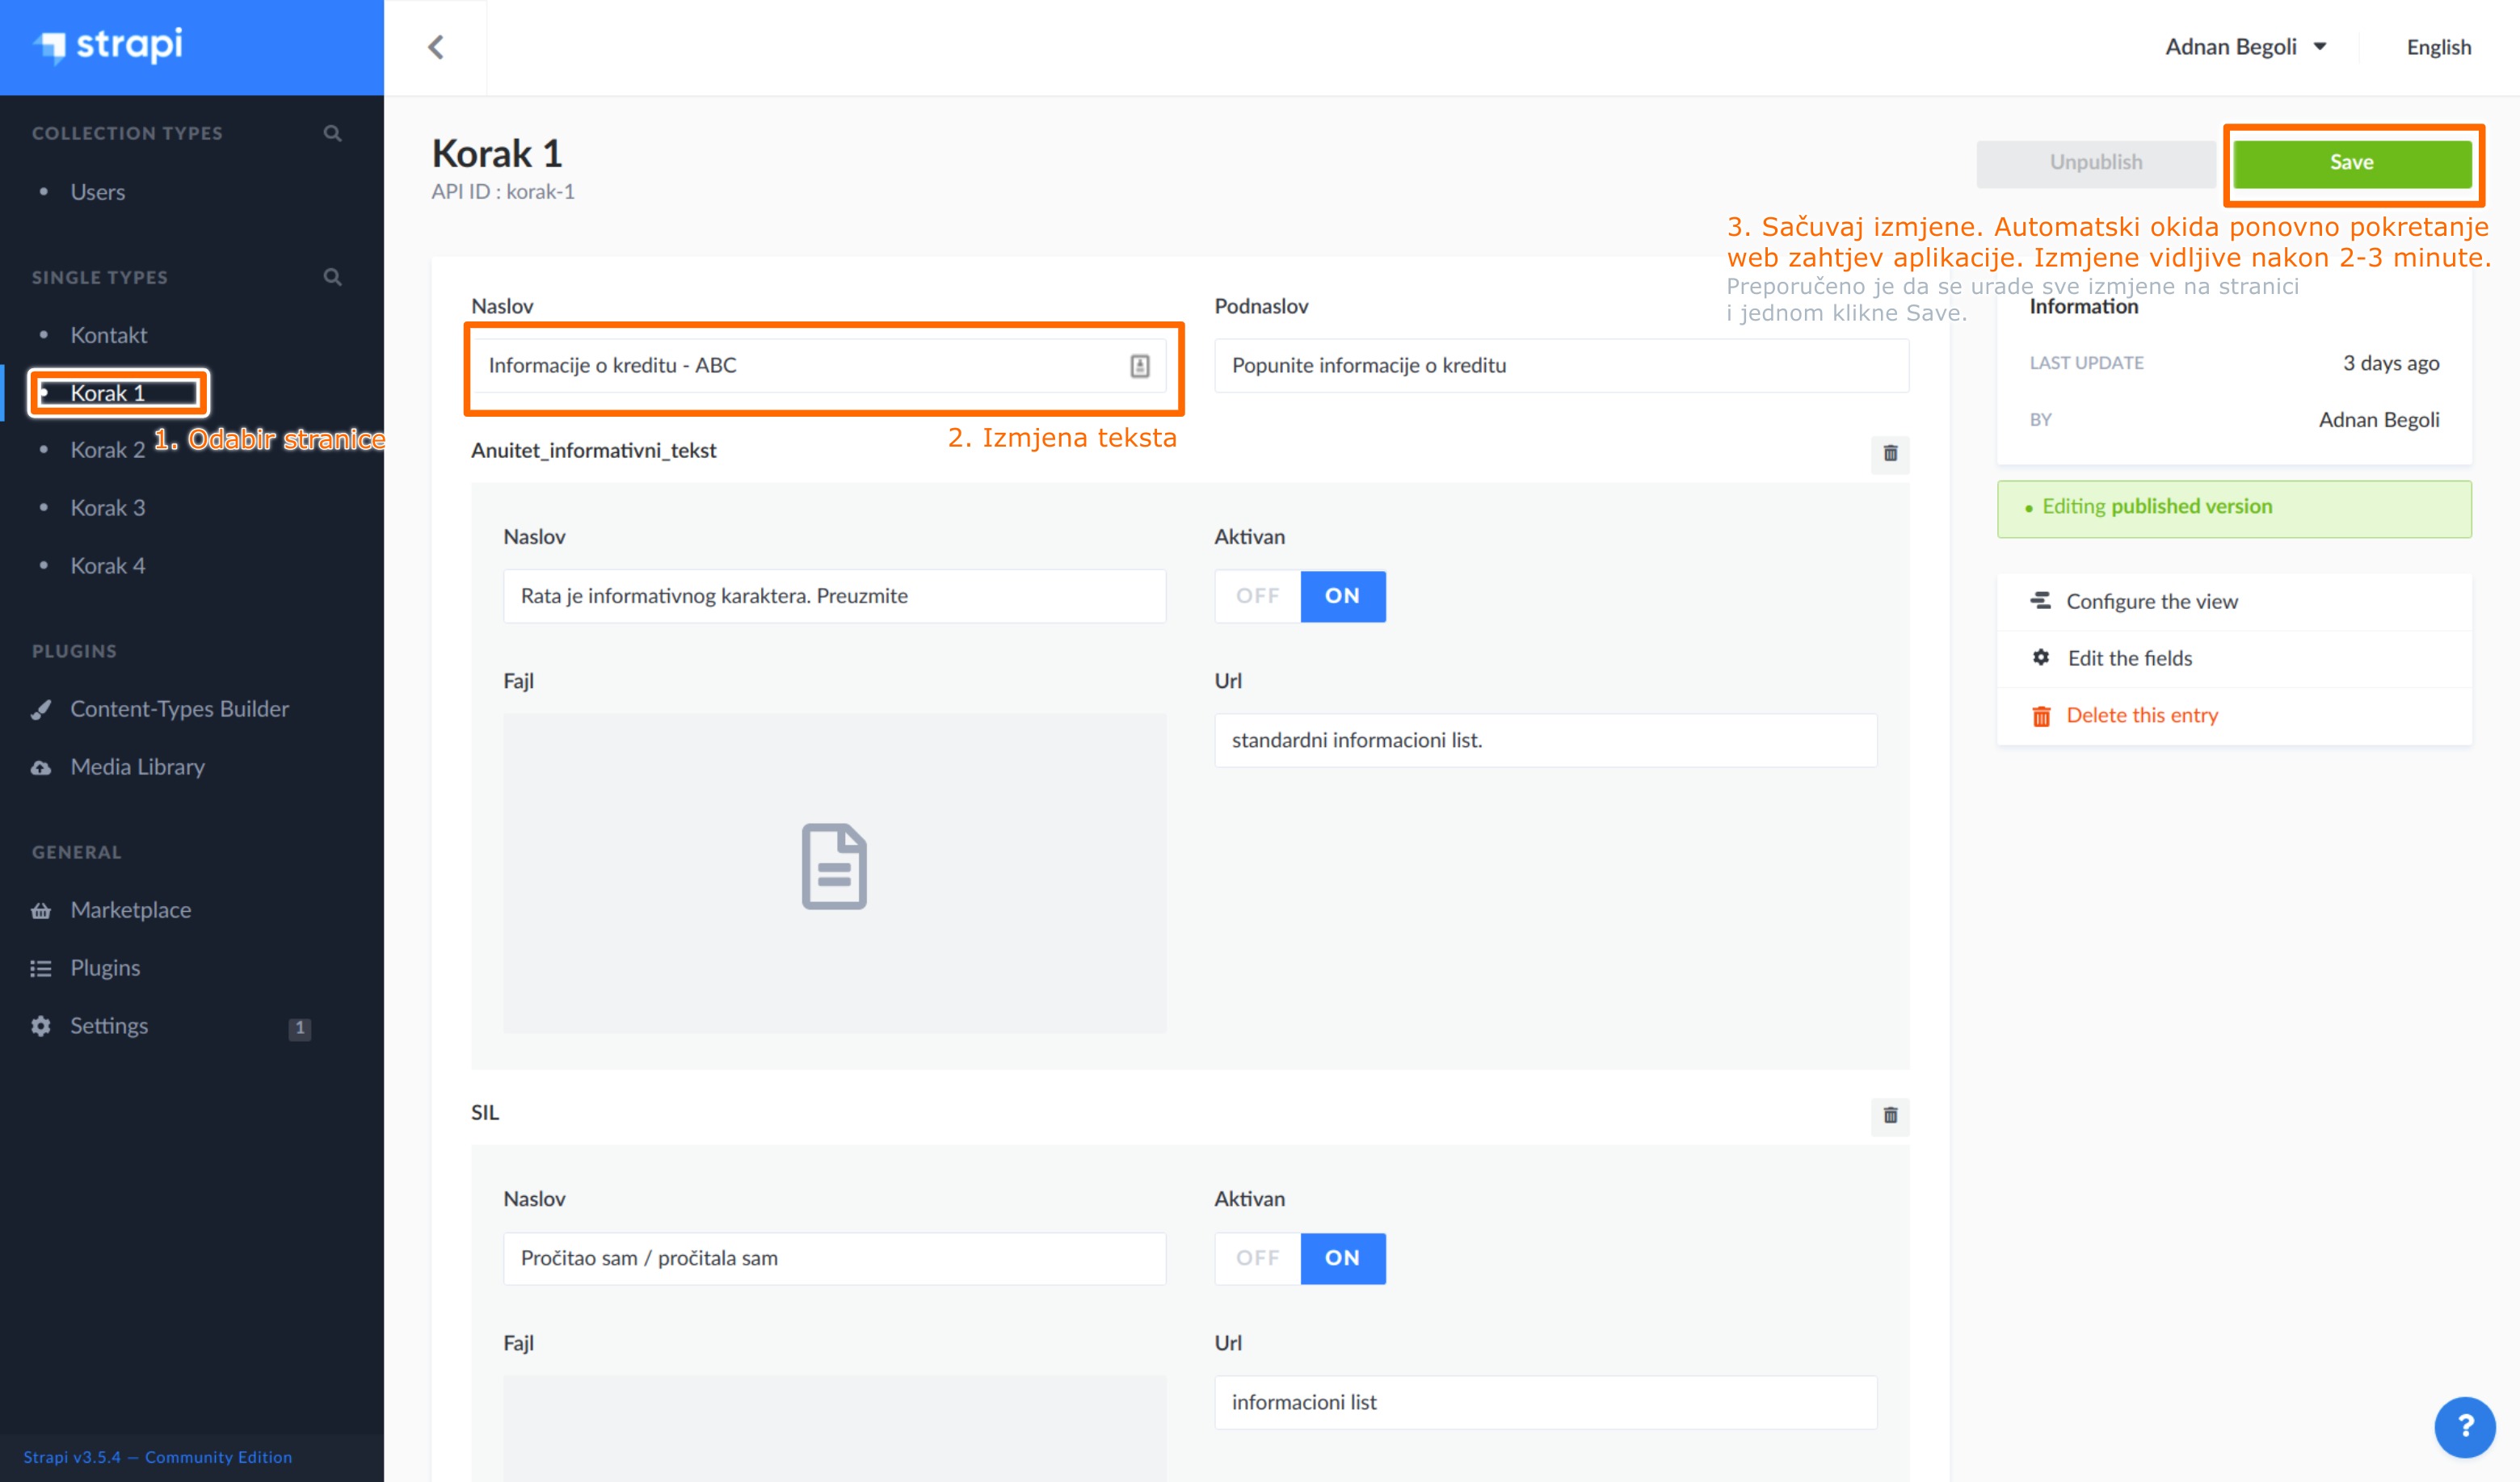Open the English language selector
The image size is (2520, 1482).
point(2438,47)
